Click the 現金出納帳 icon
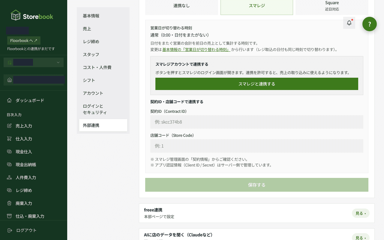The height and width of the screenshot is (240, 384). [x=9, y=164]
